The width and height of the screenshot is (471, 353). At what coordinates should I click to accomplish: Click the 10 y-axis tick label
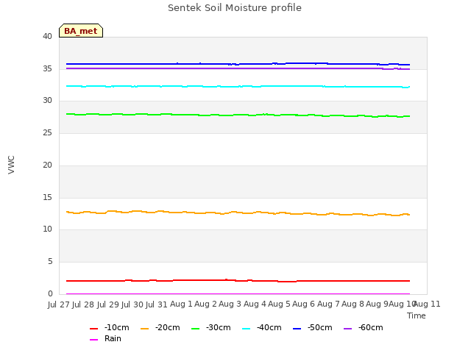tap(47, 229)
